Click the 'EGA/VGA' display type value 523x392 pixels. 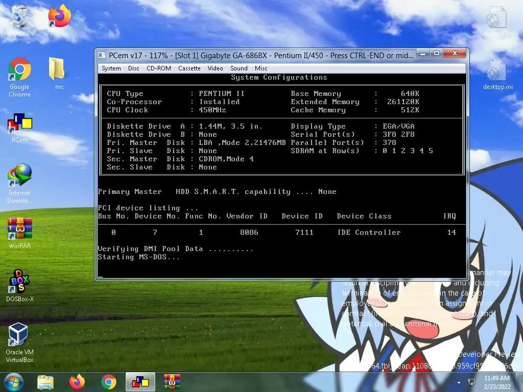point(398,127)
